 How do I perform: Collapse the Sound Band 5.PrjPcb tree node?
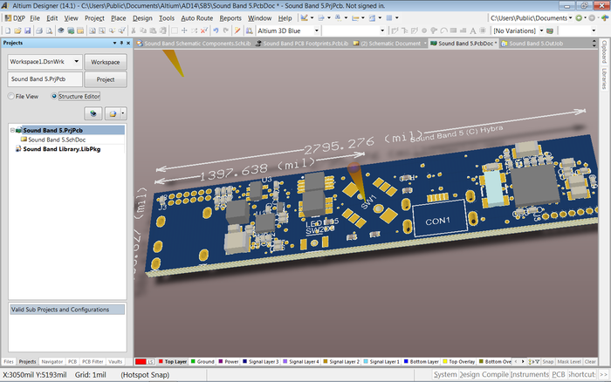12,131
